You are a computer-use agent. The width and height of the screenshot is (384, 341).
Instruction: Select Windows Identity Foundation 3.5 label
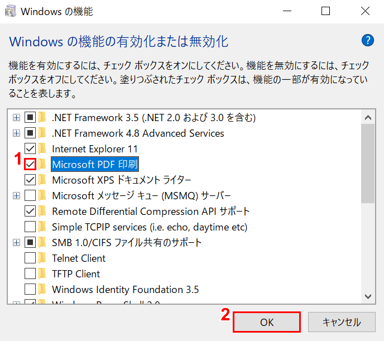coord(126,290)
